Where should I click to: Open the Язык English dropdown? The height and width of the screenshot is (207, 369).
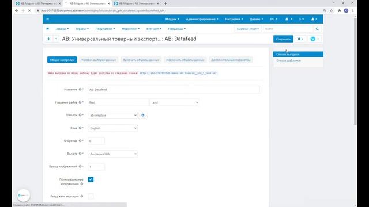pyautogui.click(x=113, y=128)
